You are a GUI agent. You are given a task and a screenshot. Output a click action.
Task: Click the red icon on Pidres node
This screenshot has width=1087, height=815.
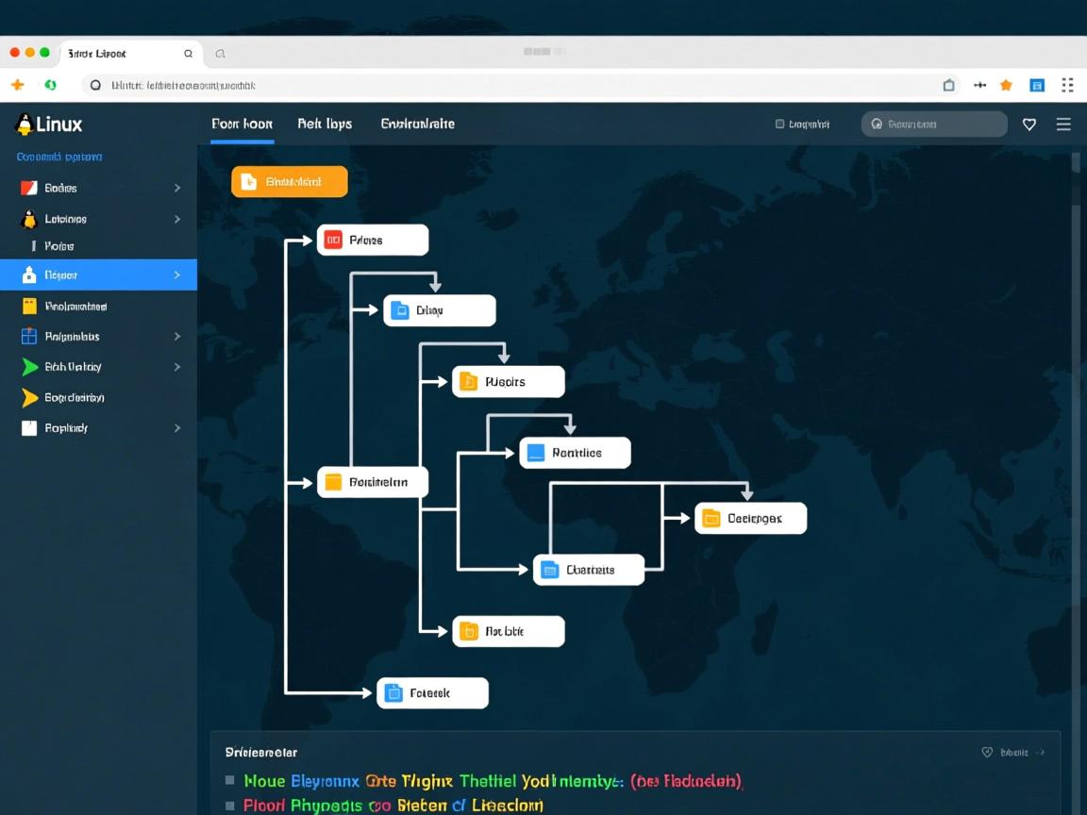click(x=333, y=241)
